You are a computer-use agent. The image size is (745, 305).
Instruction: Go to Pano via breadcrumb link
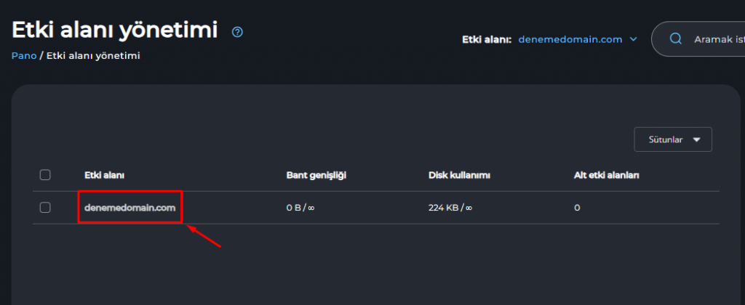[x=24, y=56]
